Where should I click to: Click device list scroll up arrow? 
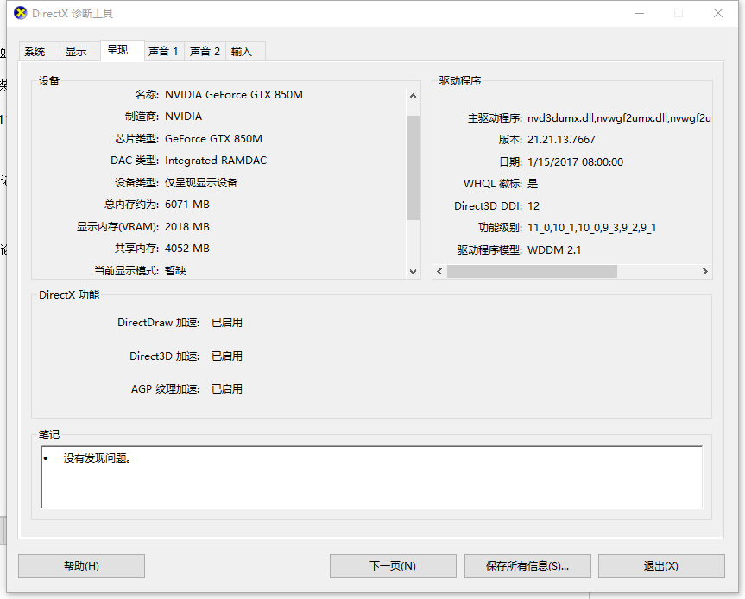[413, 96]
